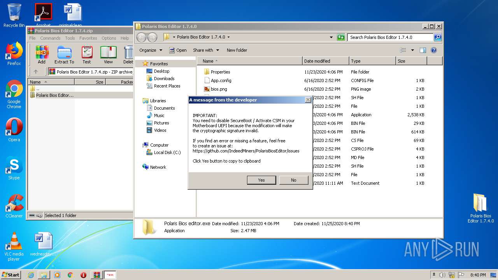Open Recycle Bin desktop icon

[14, 16]
